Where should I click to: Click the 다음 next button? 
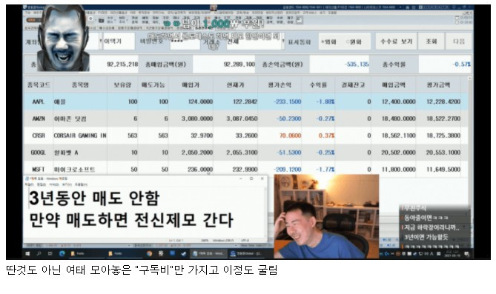coord(458,41)
